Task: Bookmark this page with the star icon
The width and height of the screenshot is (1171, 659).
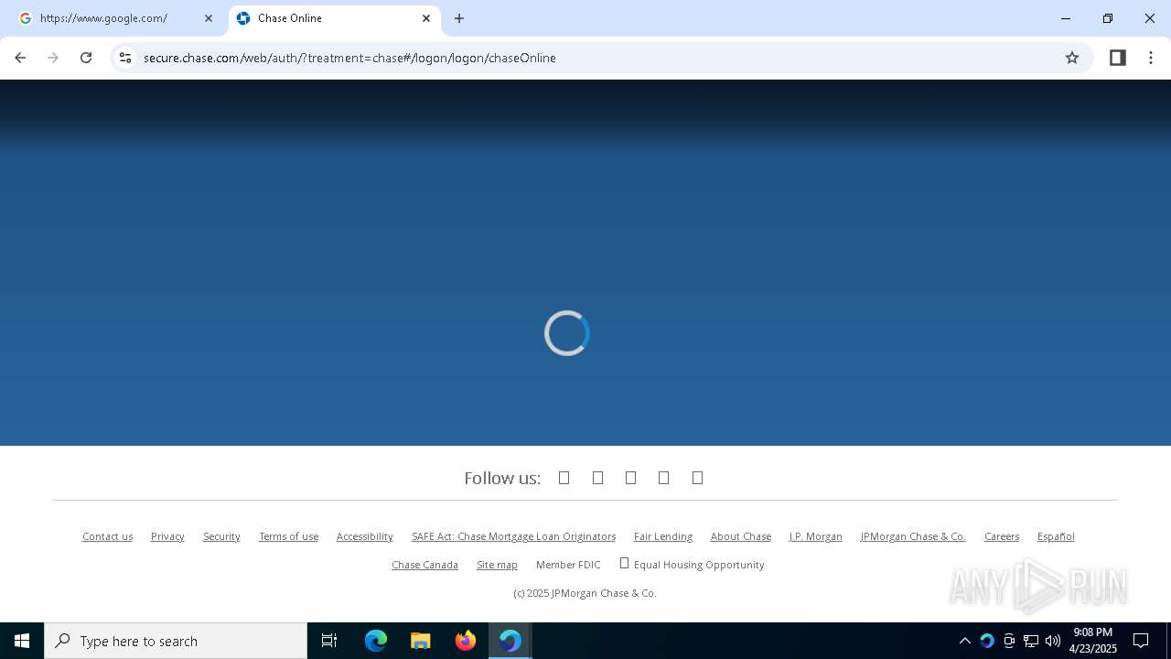Action: 1072,58
